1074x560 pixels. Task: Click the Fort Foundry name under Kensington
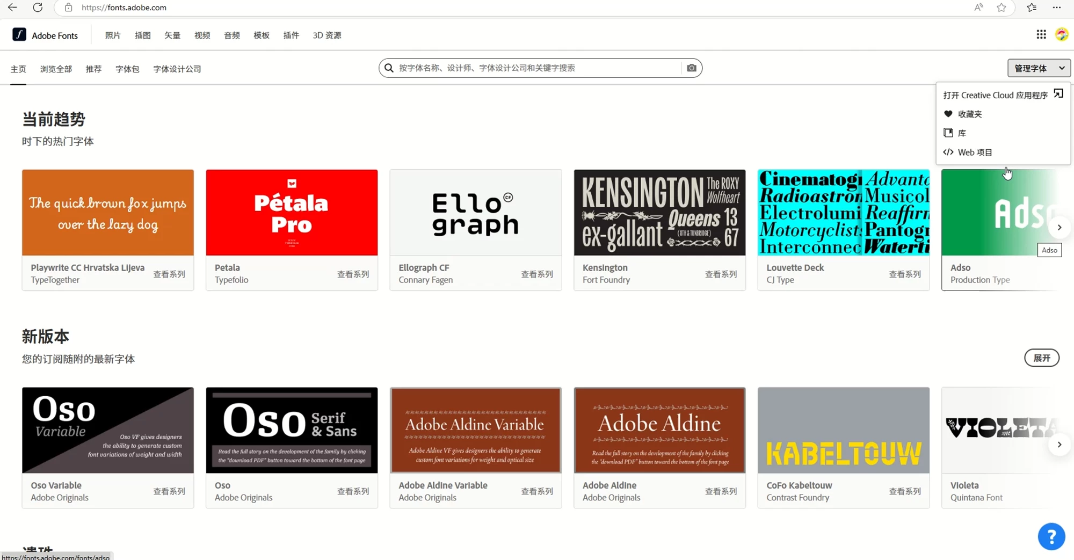[x=606, y=280]
